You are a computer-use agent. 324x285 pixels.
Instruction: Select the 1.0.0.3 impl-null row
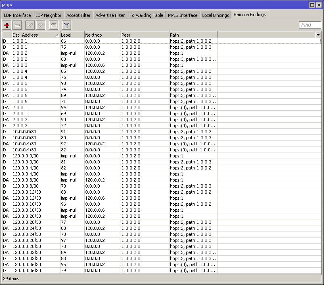(161, 65)
